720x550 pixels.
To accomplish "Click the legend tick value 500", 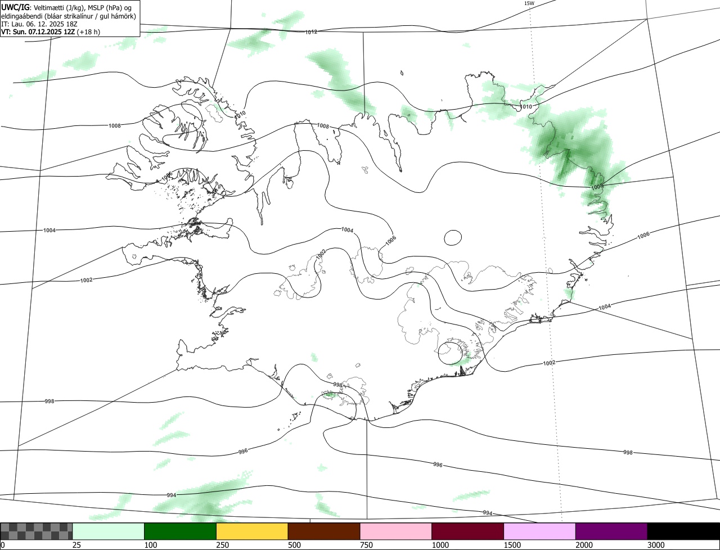I will (295, 545).
